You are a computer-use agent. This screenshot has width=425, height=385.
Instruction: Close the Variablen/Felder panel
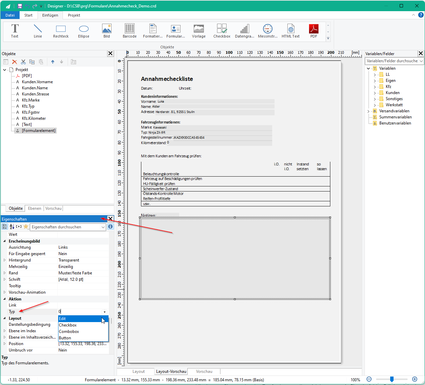tap(421, 53)
